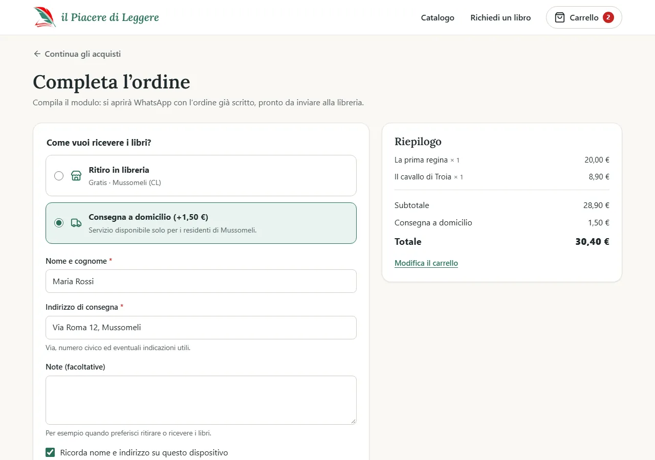Click the Il cavallo di Troia summary line

tap(502, 177)
